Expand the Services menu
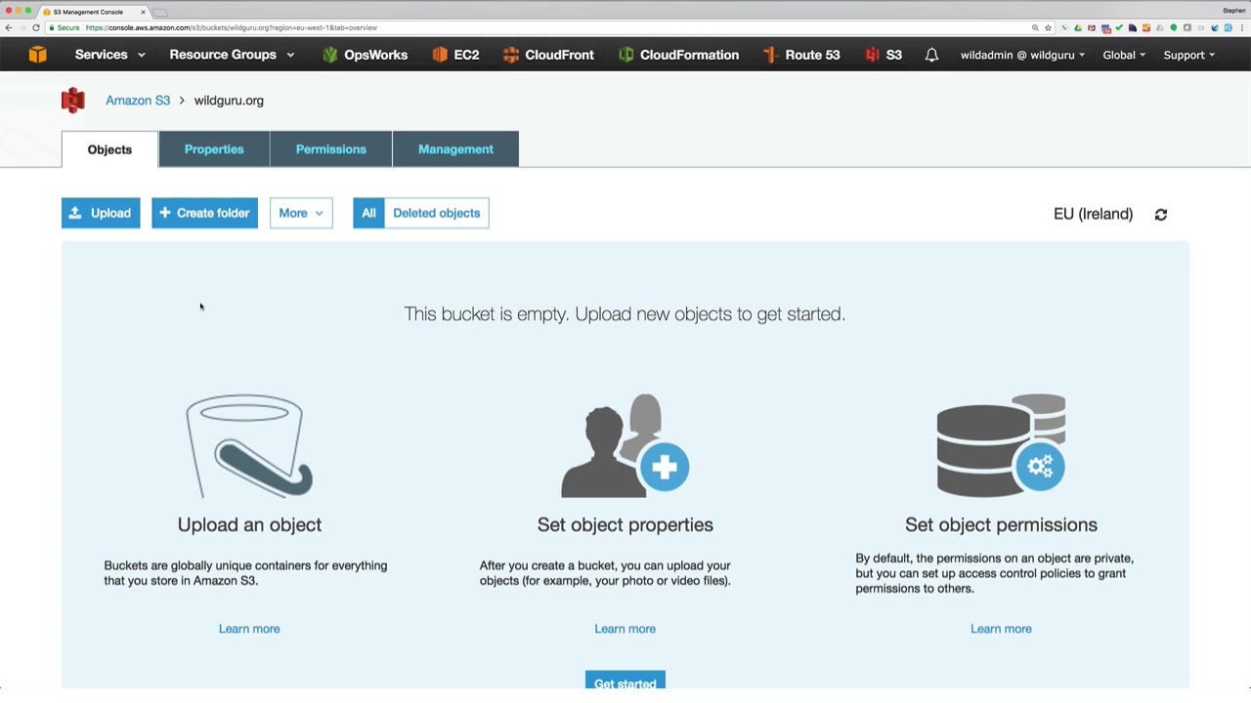Viewport: 1251px width, 703px height. (110, 55)
